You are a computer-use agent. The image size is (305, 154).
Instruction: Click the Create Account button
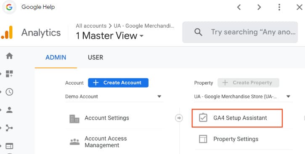(118, 82)
